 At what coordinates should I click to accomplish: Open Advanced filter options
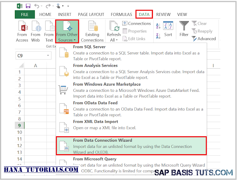[x=204, y=39]
